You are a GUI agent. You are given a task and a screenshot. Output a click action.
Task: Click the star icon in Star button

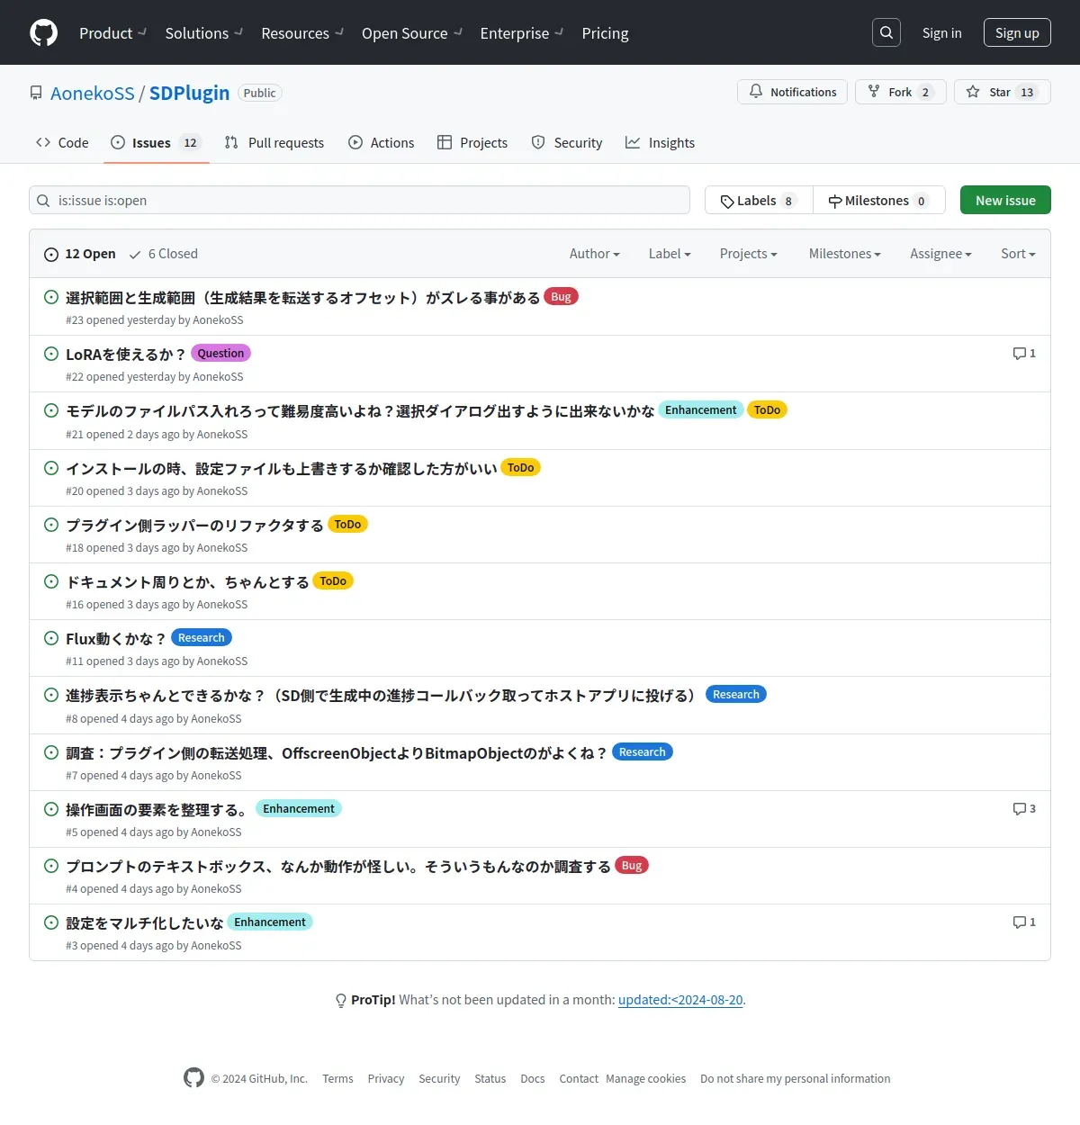point(973,92)
